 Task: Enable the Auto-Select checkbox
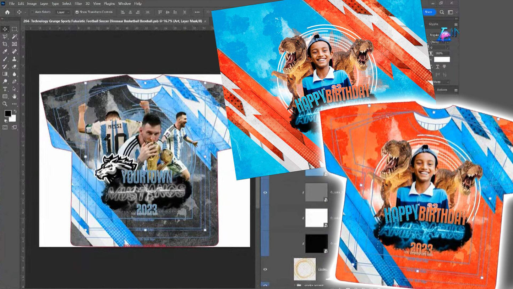33,12
